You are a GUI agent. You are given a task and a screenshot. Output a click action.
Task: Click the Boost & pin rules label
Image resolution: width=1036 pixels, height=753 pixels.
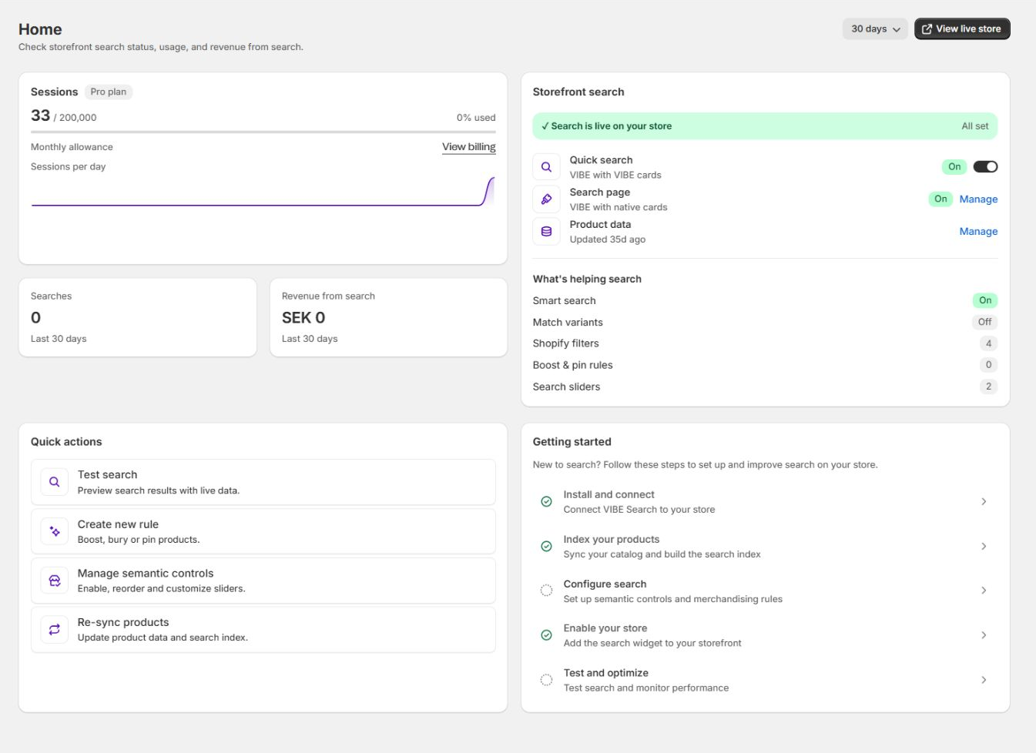pos(572,365)
